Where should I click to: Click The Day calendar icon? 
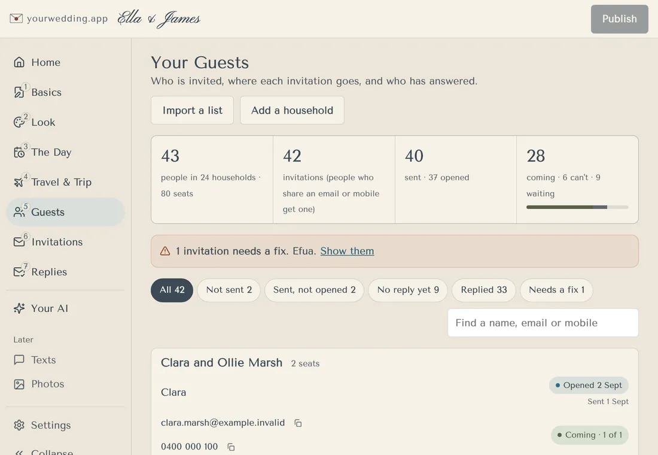pos(19,152)
